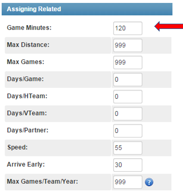Select the Arrive Early field showing 30
The image size is (183, 193).
tap(128, 165)
